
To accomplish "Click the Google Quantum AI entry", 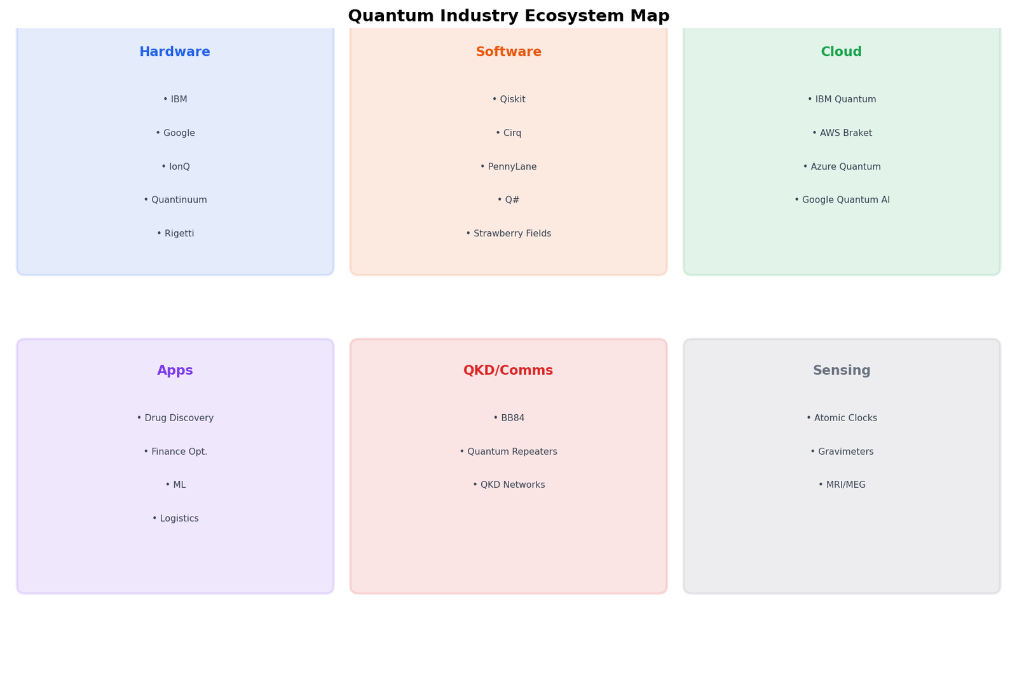I will pos(842,200).
